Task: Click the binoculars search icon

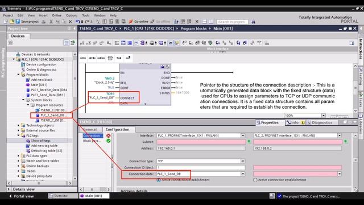Action: click(x=253, y=22)
